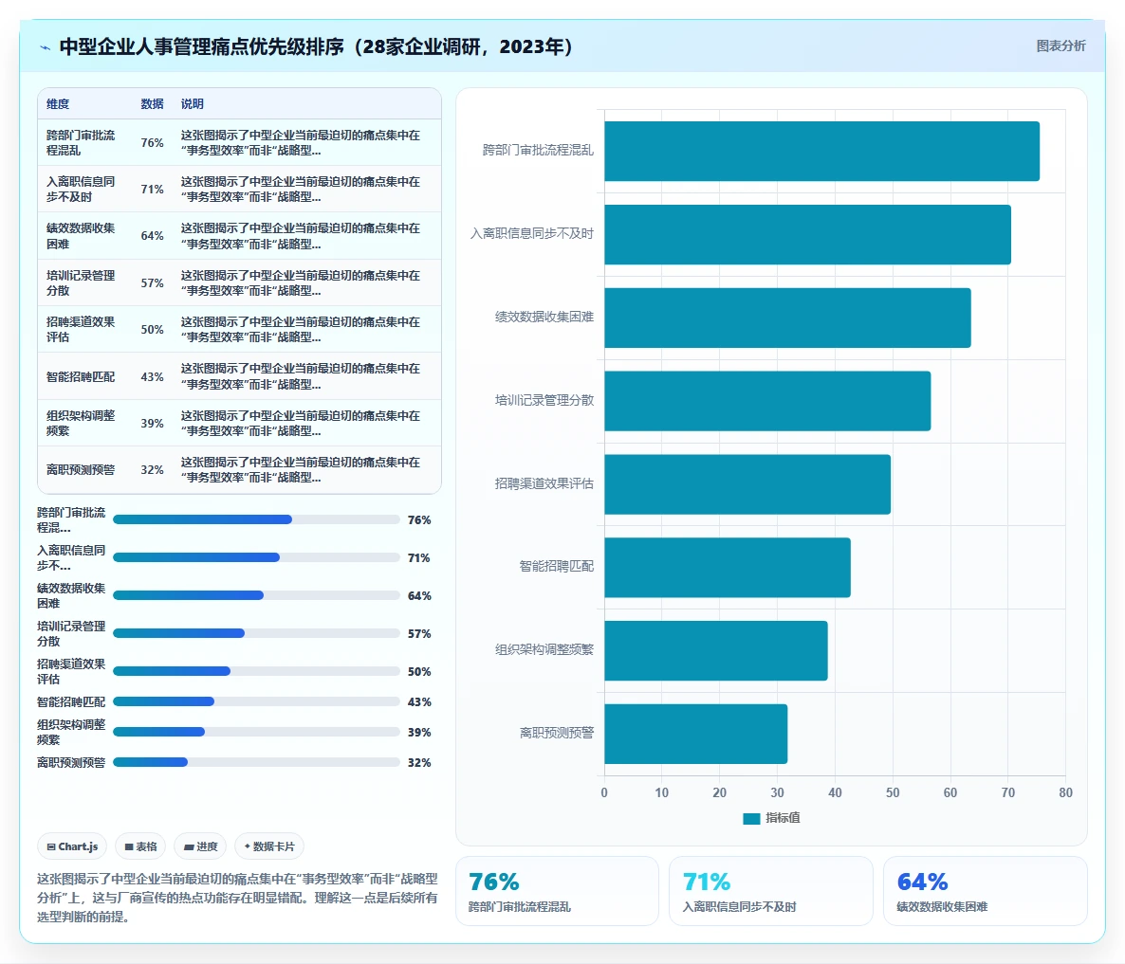Click the 图表分析 label in header
Viewport: 1125px width, 964px height.
click(1060, 45)
